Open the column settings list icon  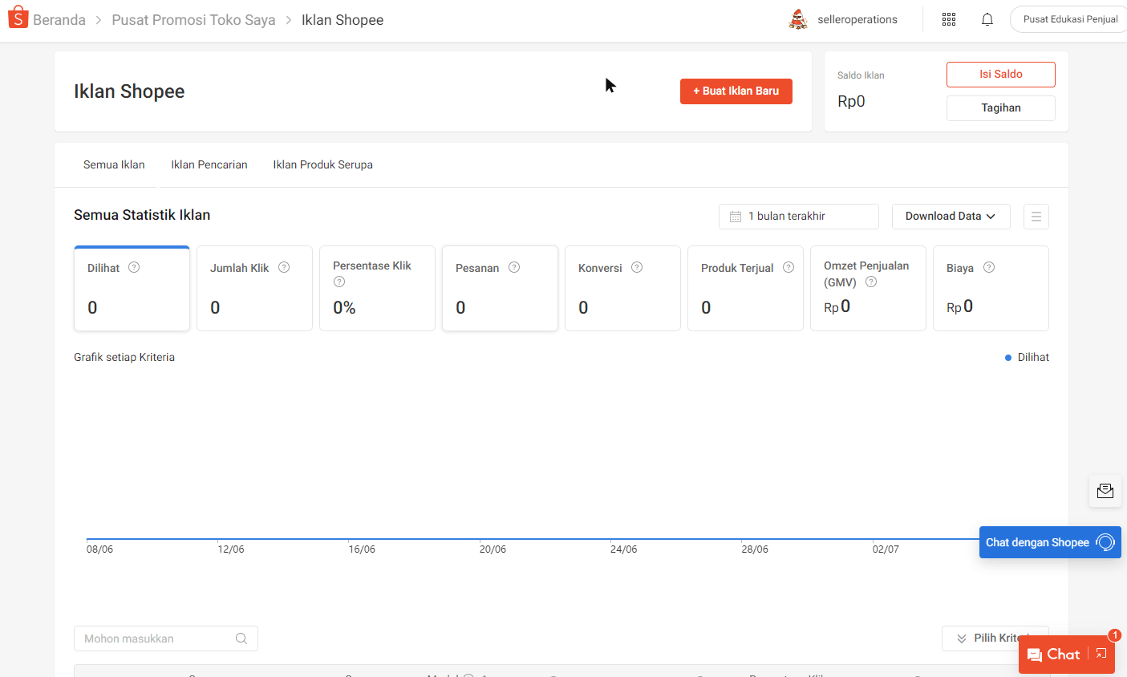point(1036,217)
